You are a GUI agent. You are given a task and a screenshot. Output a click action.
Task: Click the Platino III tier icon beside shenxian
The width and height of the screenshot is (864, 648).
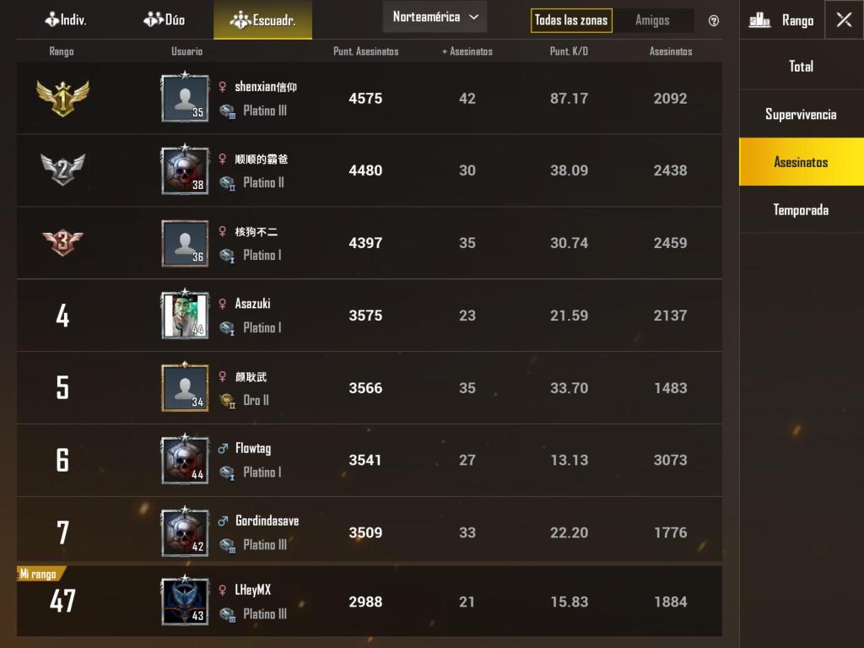pos(227,111)
